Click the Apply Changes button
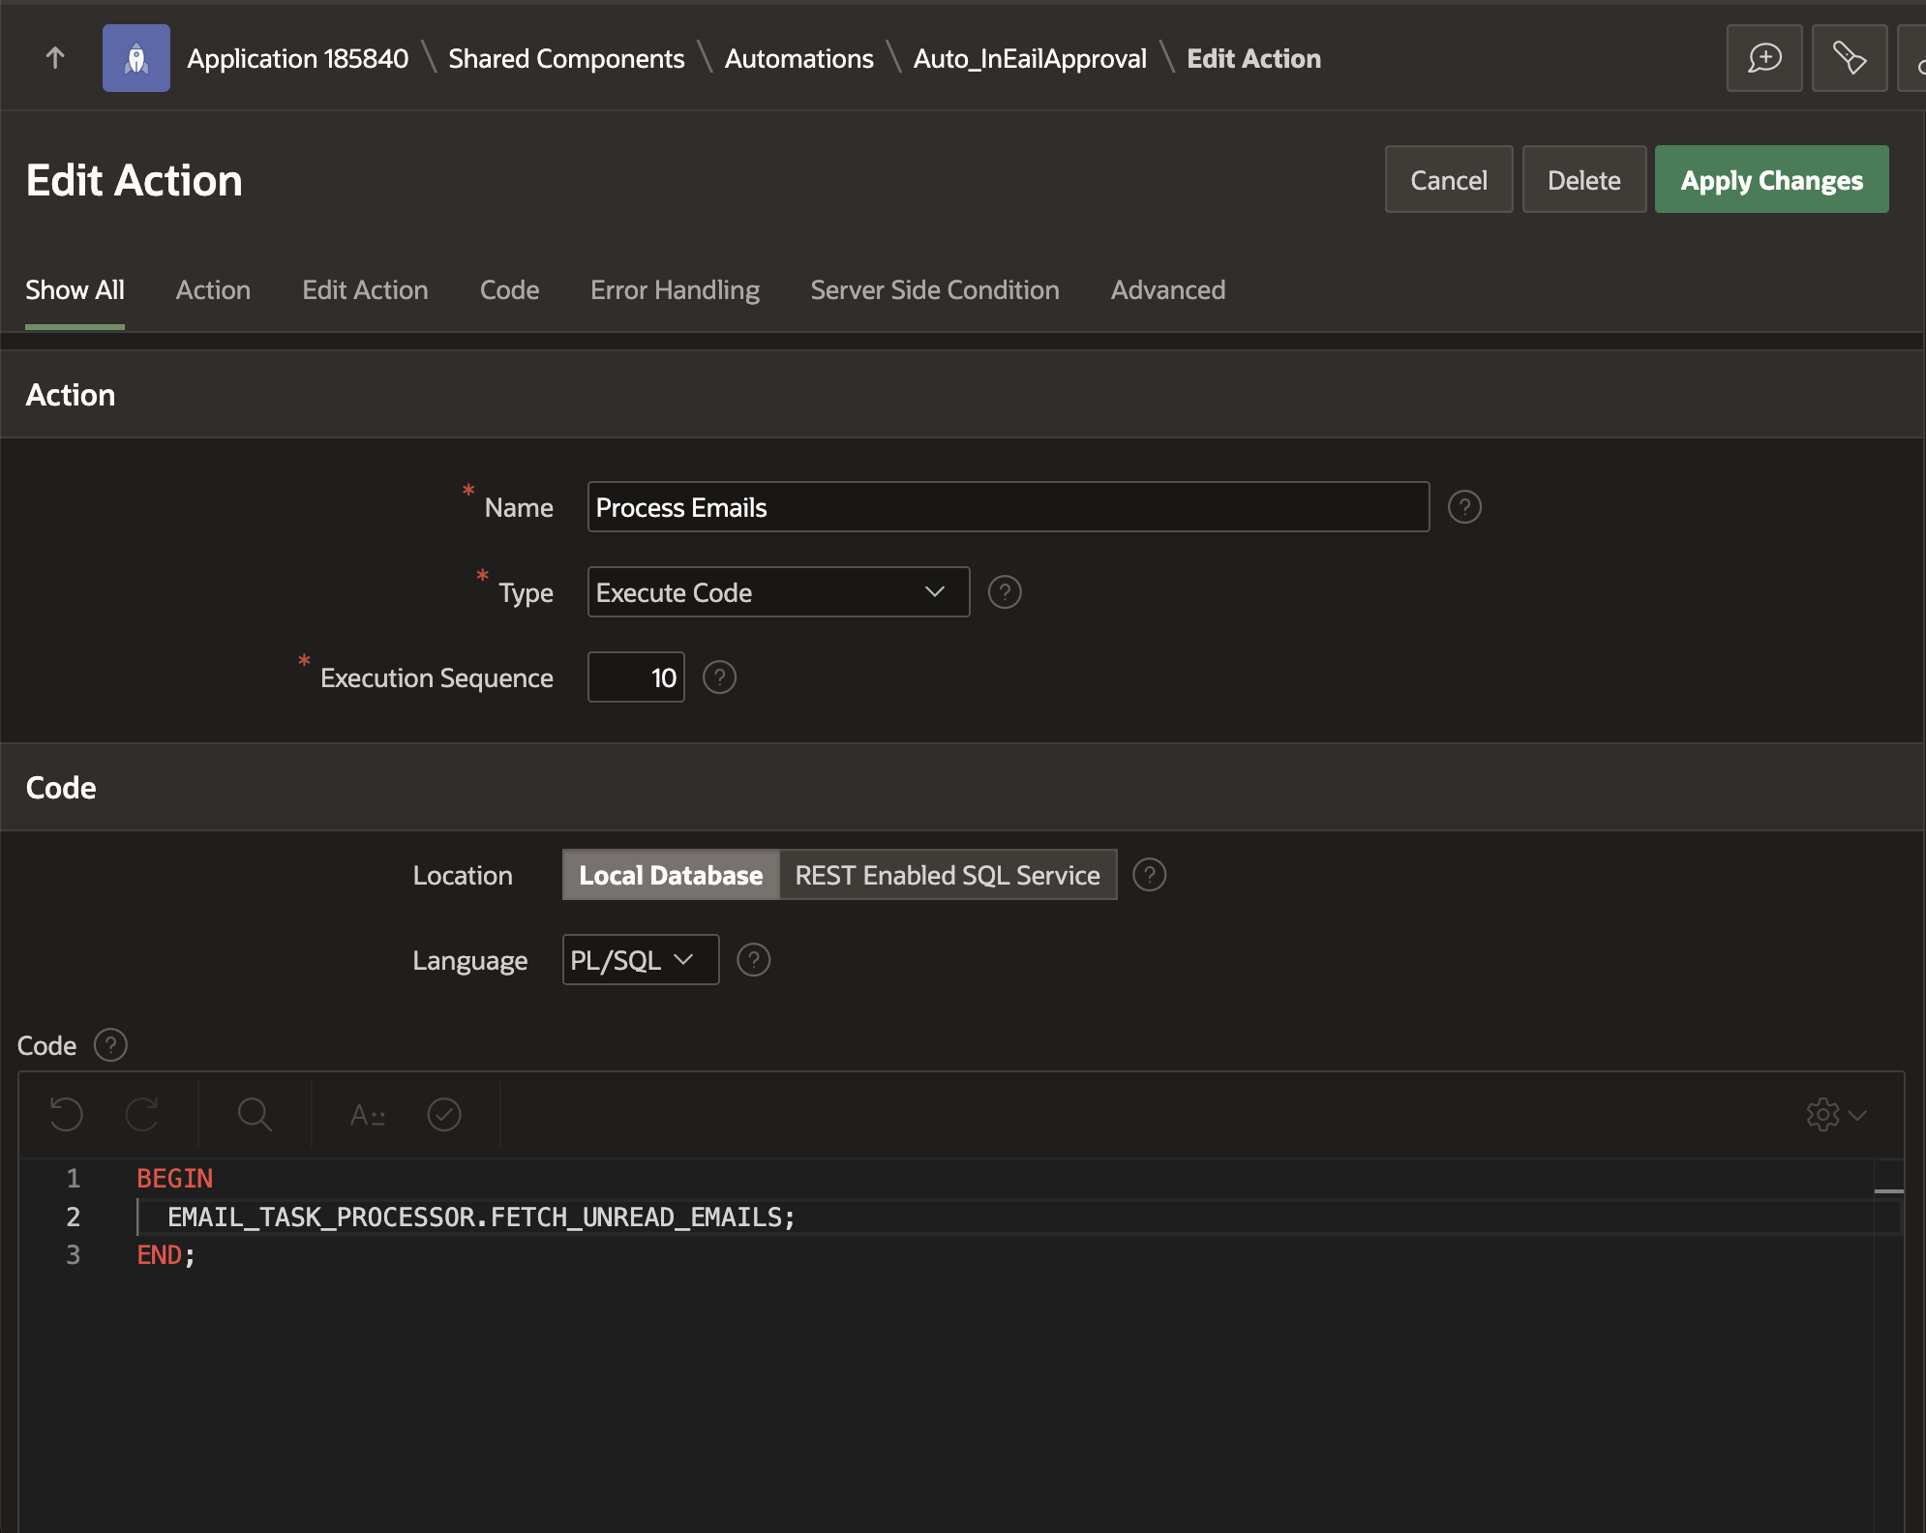The height and width of the screenshot is (1533, 1926). pos(1771,179)
